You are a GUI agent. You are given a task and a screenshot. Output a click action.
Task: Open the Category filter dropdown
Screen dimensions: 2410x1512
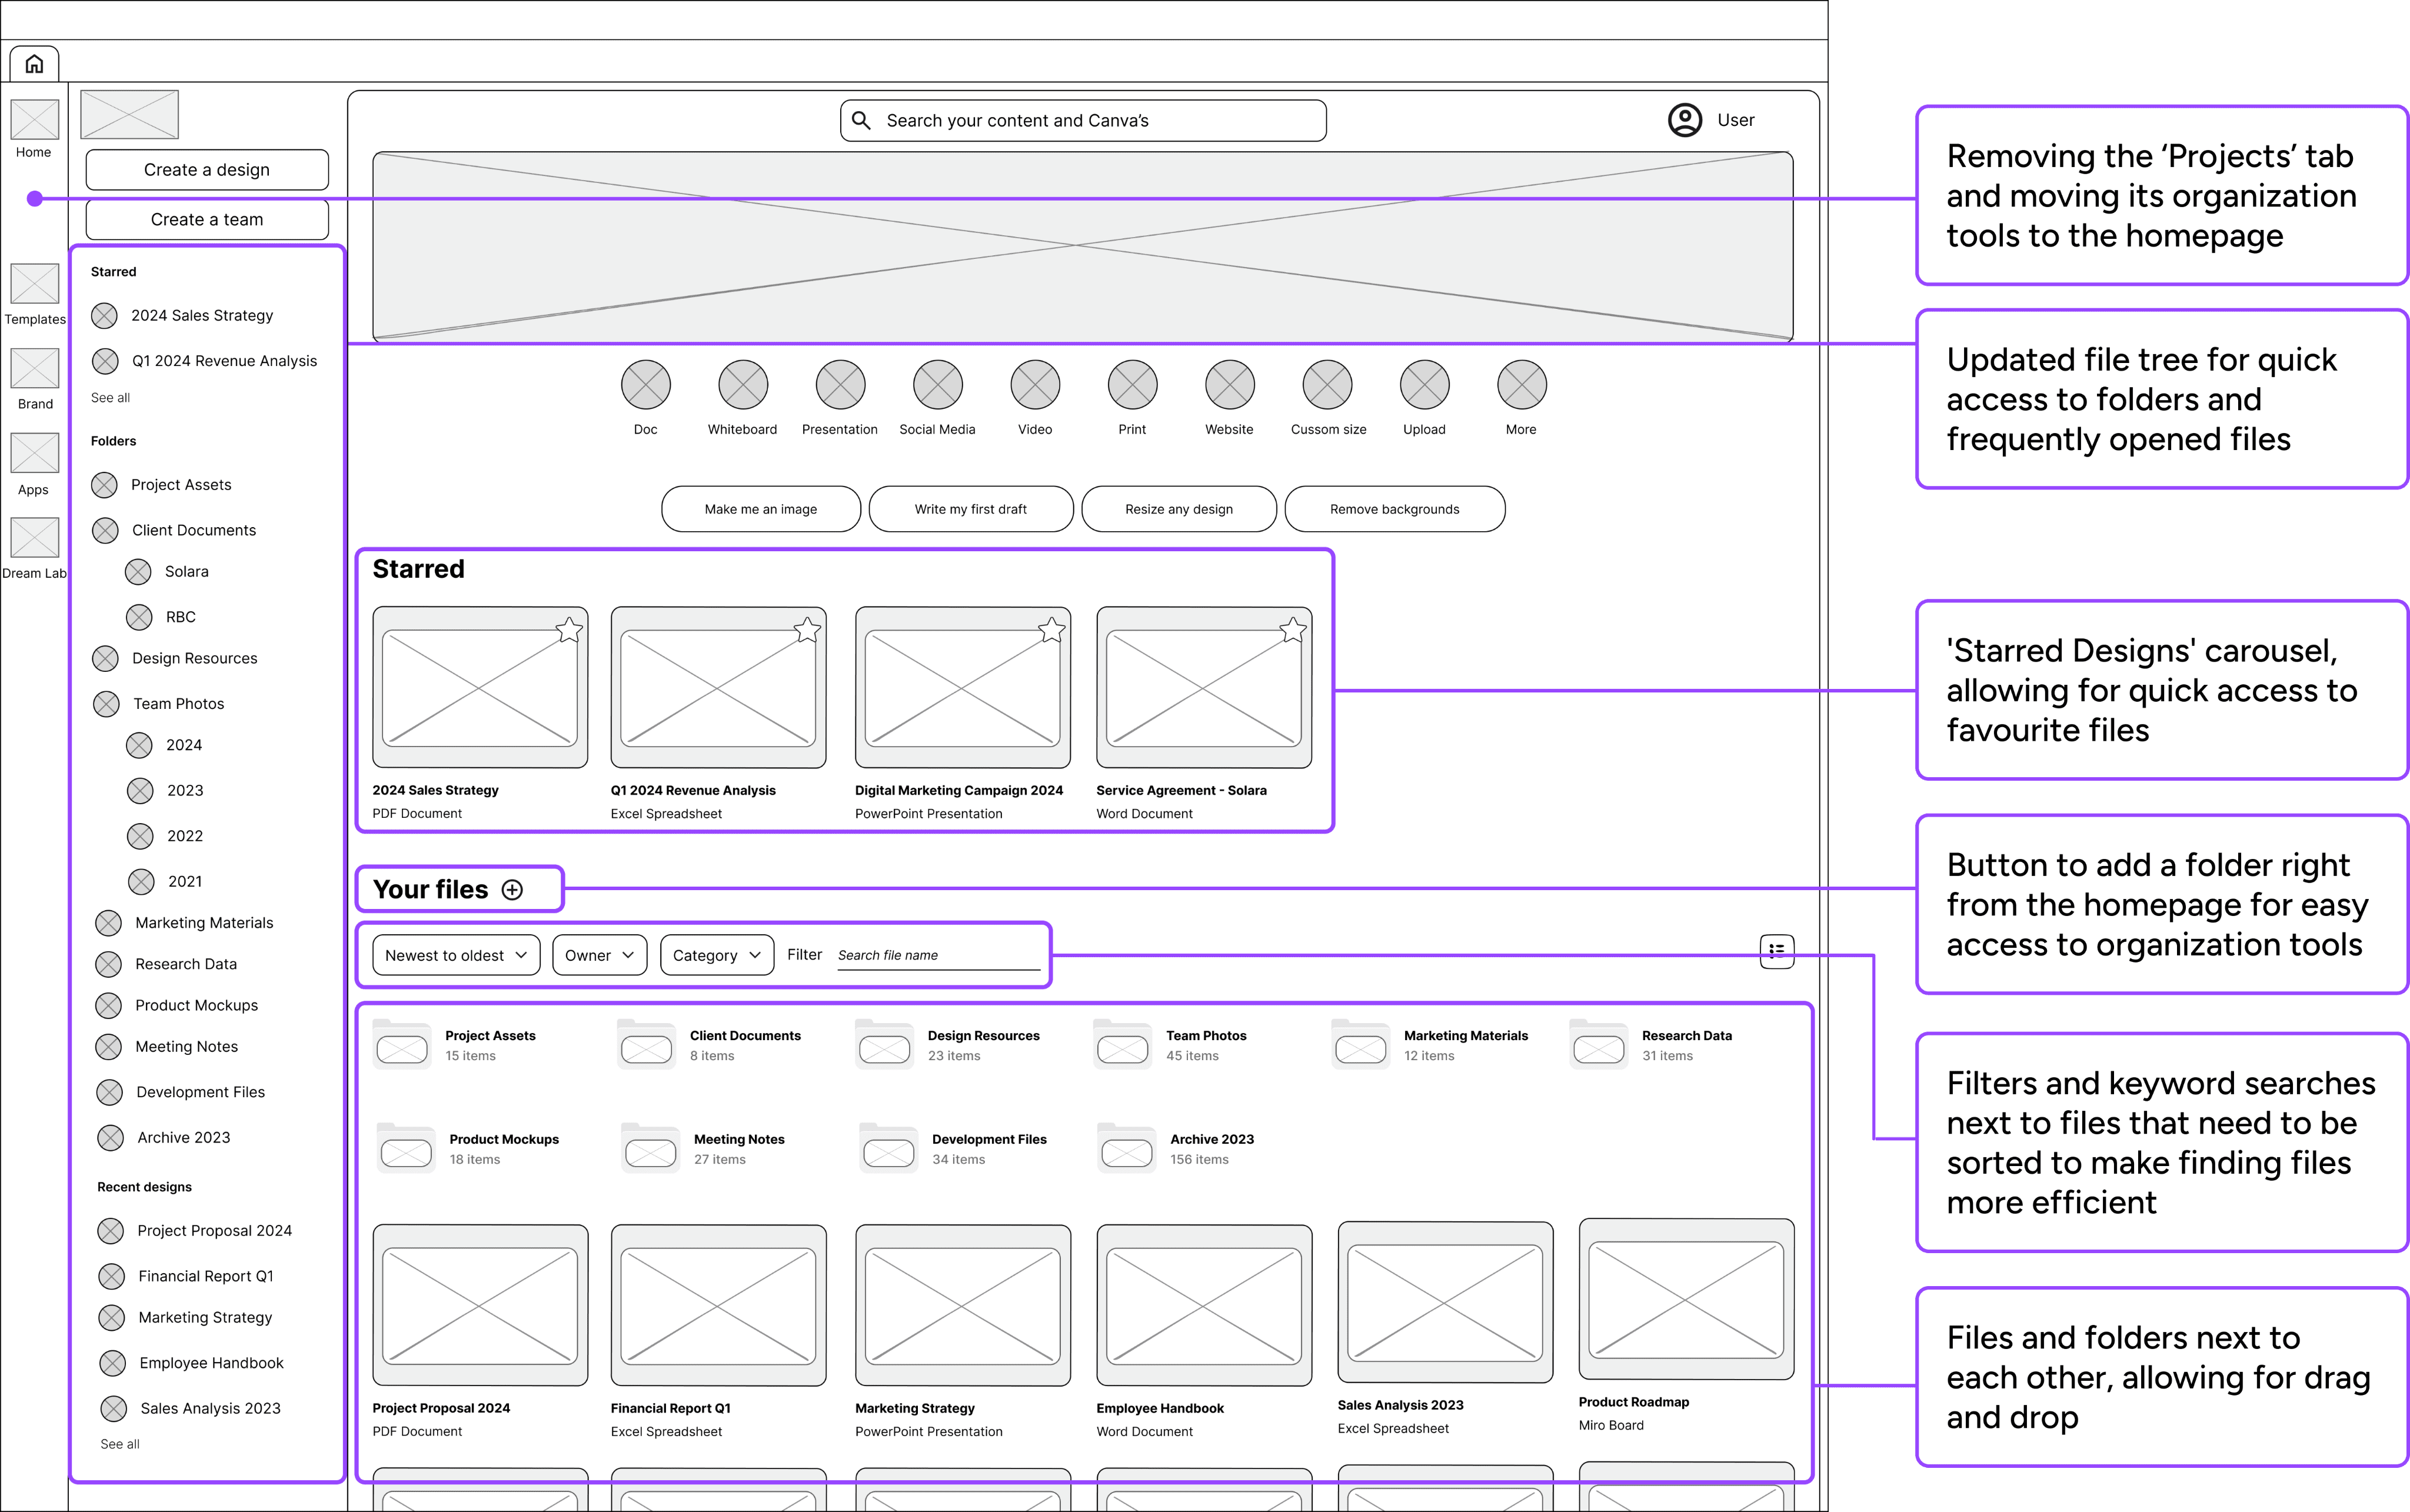pyautogui.click(x=717, y=955)
